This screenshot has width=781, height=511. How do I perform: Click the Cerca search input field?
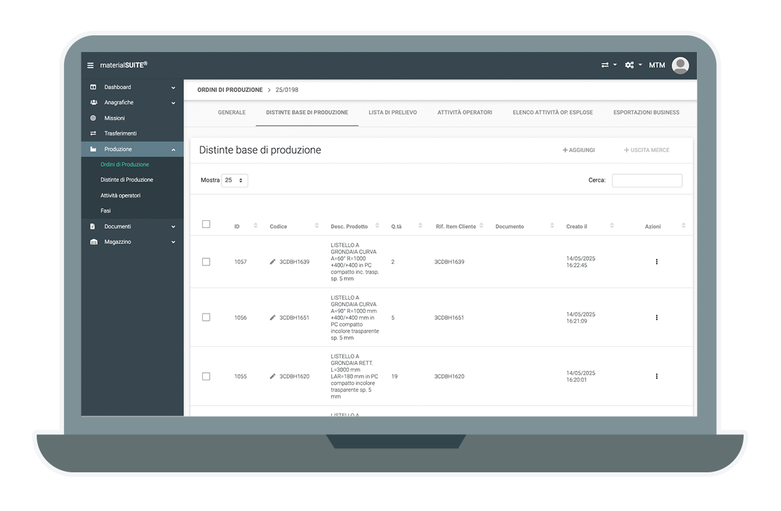pos(646,181)
